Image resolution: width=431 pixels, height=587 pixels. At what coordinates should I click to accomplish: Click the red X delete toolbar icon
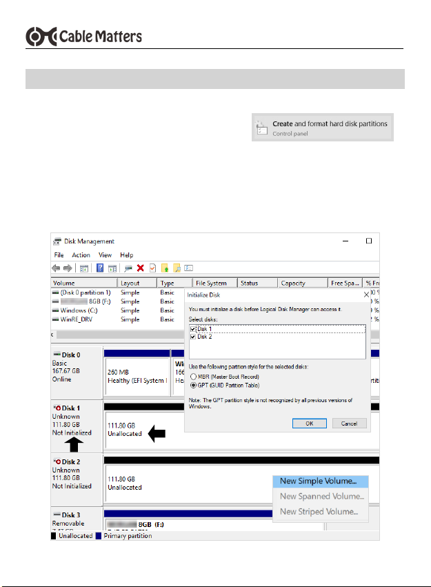coord(141,268)
